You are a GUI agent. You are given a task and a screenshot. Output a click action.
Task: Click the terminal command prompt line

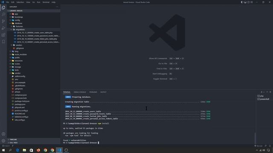[81, 143]
